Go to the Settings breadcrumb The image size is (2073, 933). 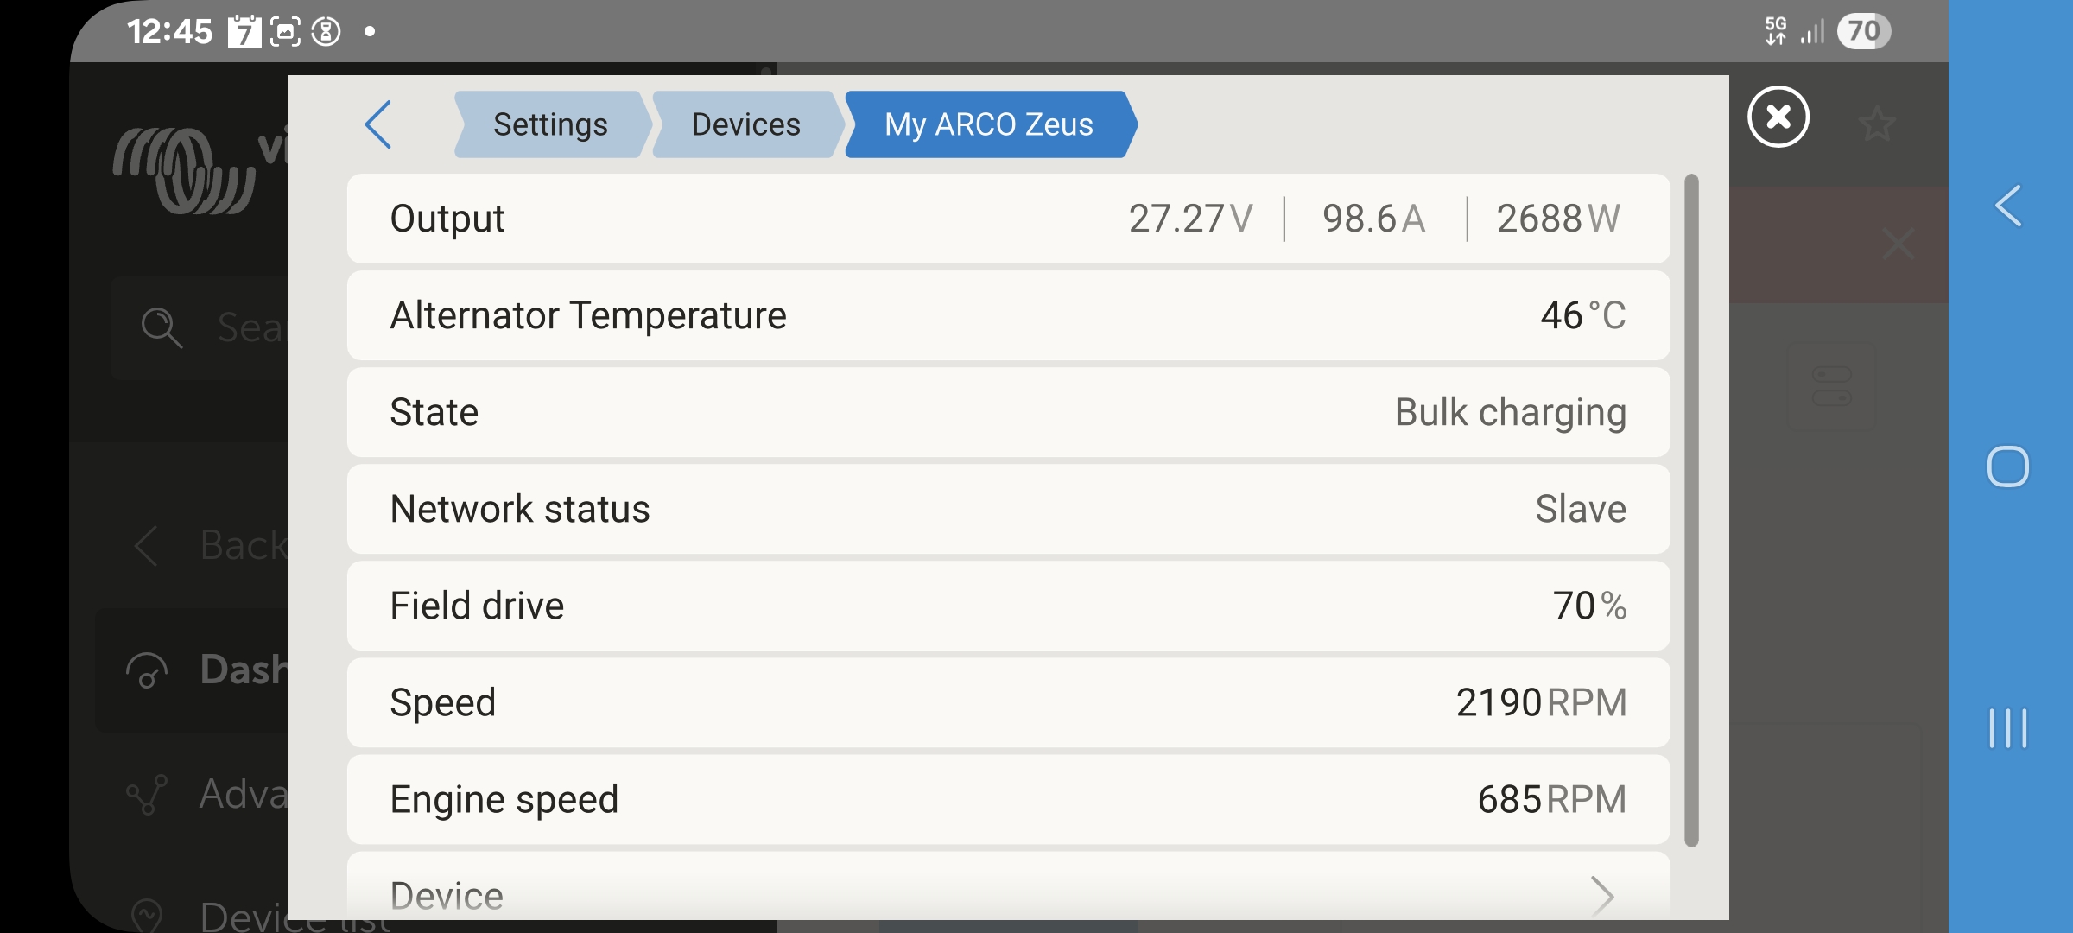coord(550,124)
